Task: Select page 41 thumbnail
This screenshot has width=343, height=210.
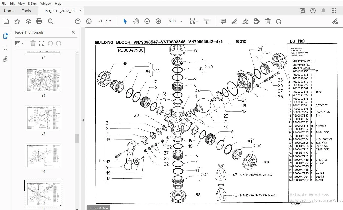Action: [43, 194]
